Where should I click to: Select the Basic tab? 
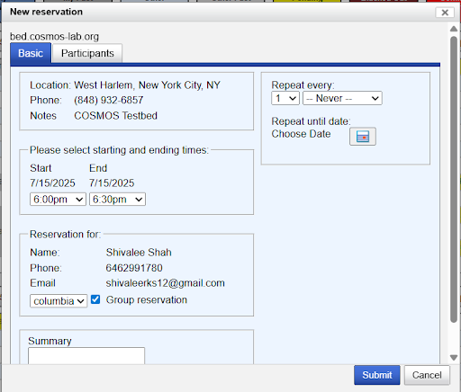coord(31,53)
